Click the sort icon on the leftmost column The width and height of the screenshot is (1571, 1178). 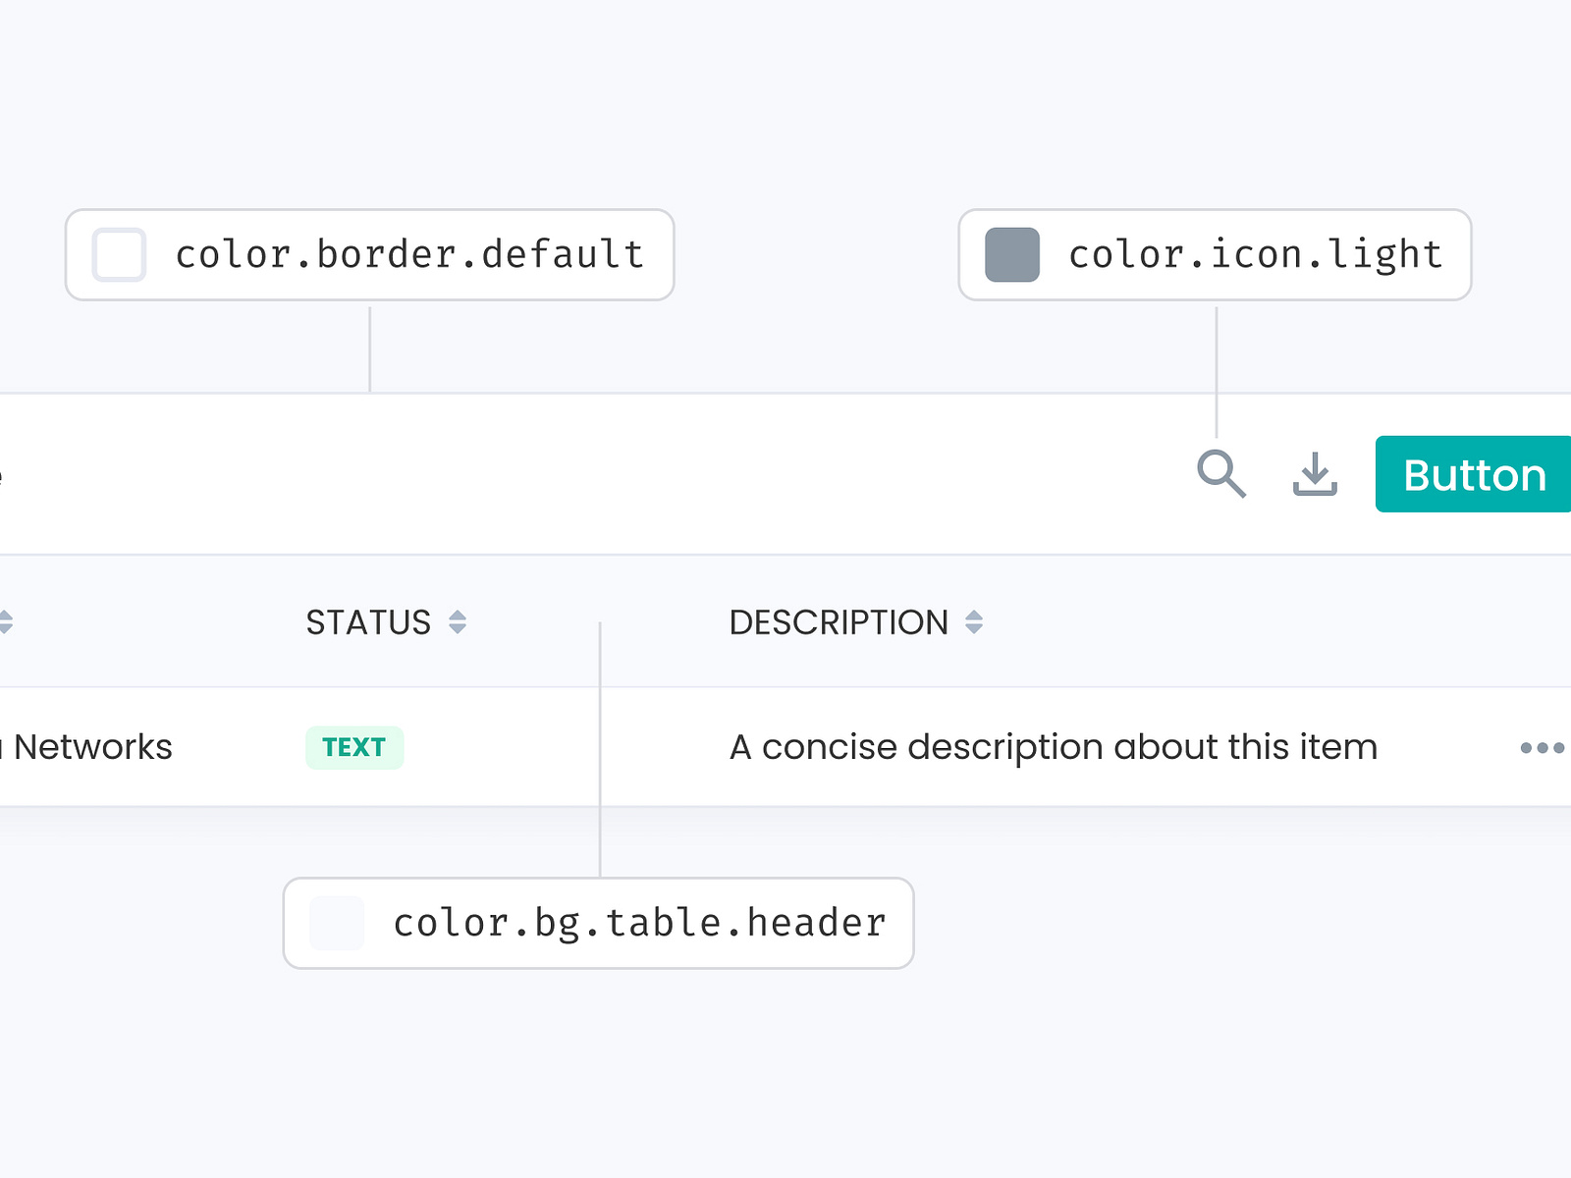(x=6, y=621)
